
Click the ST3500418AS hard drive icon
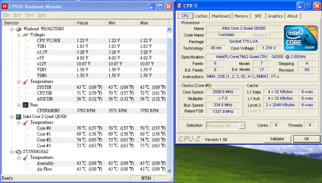(x=19, y=152)
